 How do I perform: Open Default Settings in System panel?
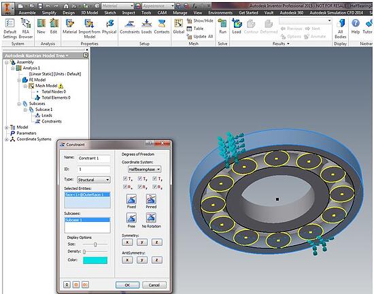tap(10, 29)
